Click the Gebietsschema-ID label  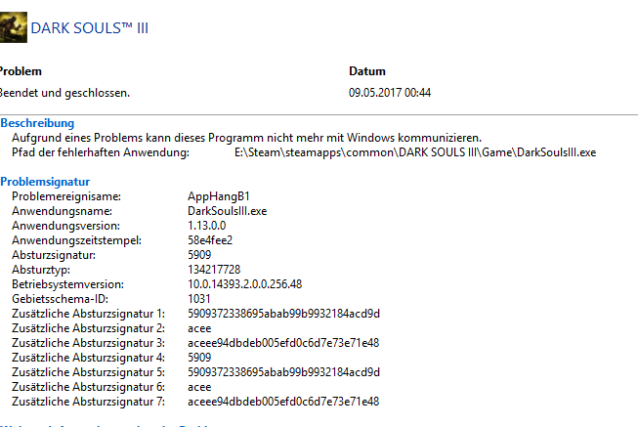(60, 299)
